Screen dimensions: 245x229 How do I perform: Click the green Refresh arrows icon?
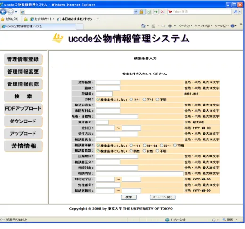[156, 12]
